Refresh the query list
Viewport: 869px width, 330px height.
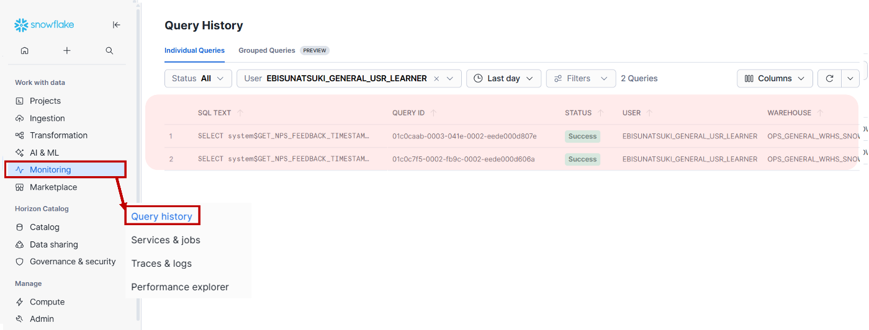pyautogui.click(x=829, y=79)
